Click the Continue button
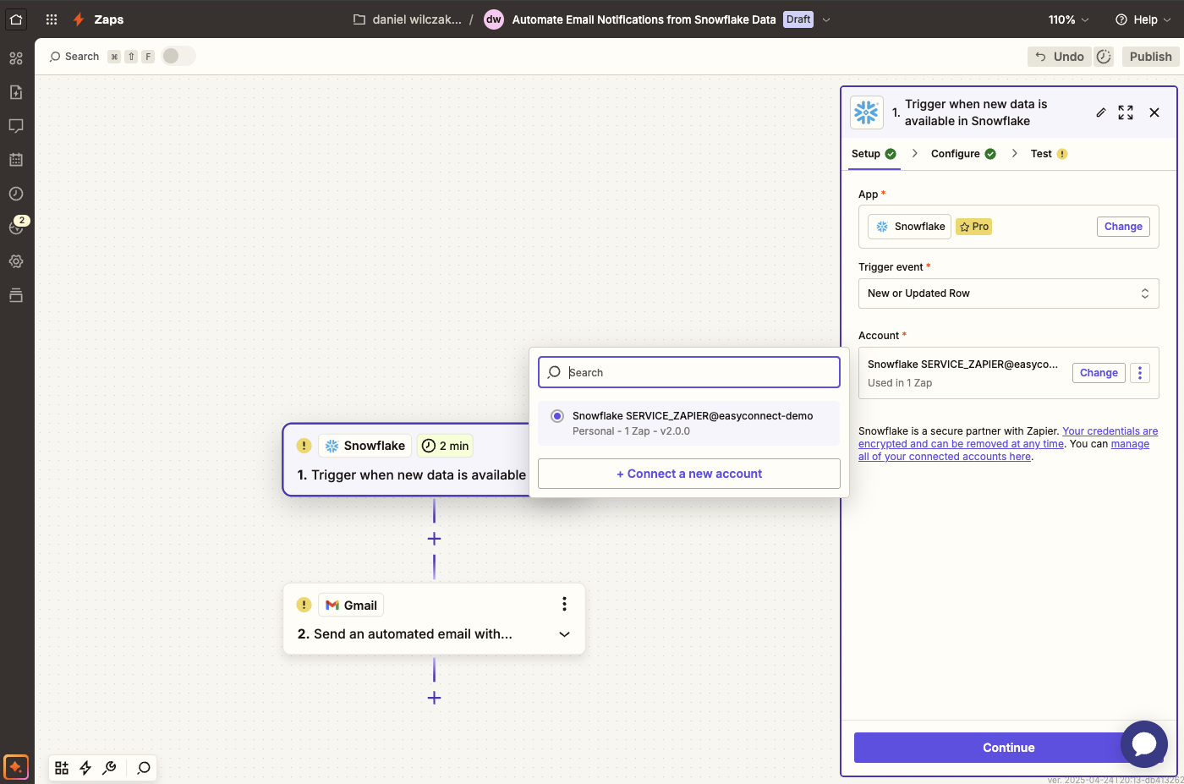Image resolution: width=1184 pixels, height=784 pixels. (1008, 748)
